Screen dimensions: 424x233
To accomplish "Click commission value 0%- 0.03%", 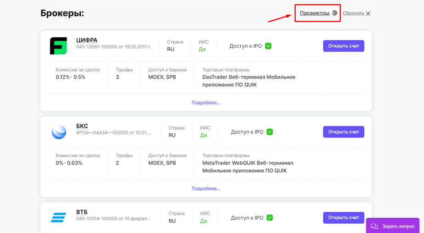I will pos(69,163).
